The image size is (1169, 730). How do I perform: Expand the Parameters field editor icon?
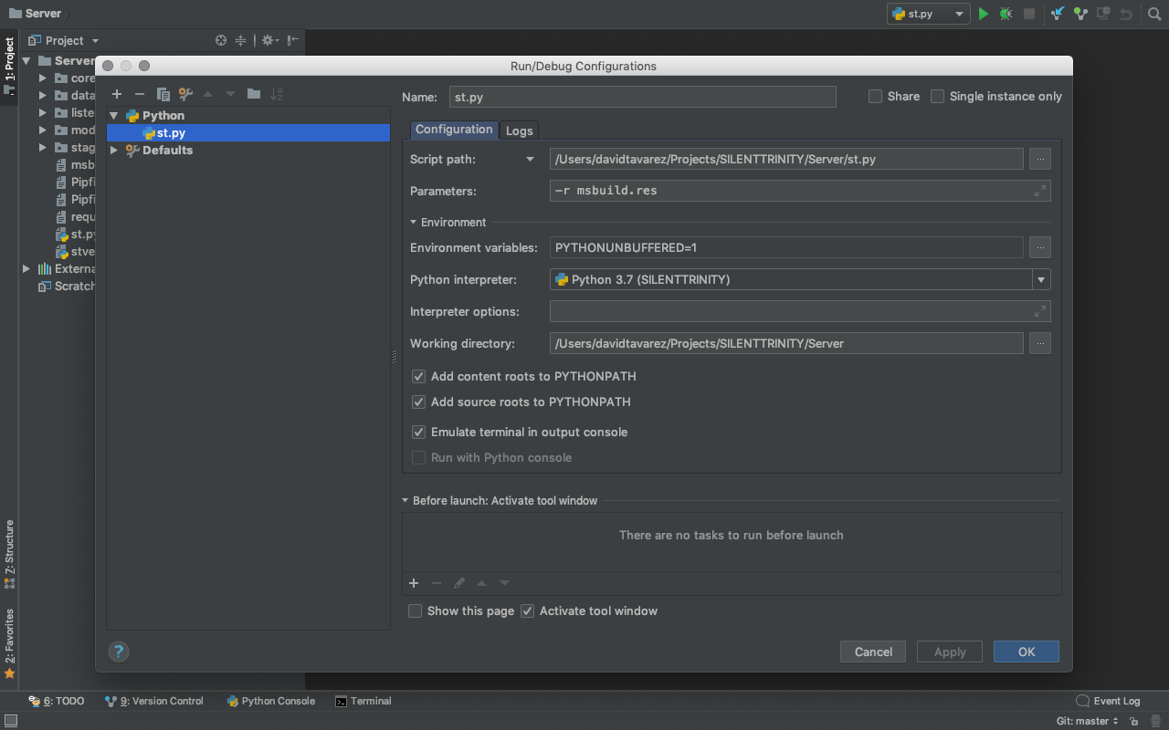pyautogui.click(x=1039, y=191)
